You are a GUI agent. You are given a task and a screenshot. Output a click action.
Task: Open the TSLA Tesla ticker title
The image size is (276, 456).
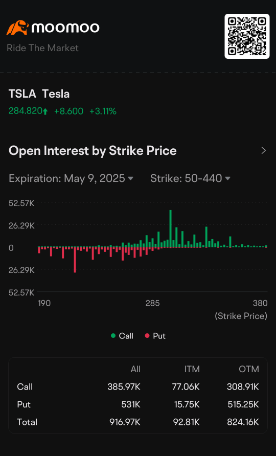[39, 94]
